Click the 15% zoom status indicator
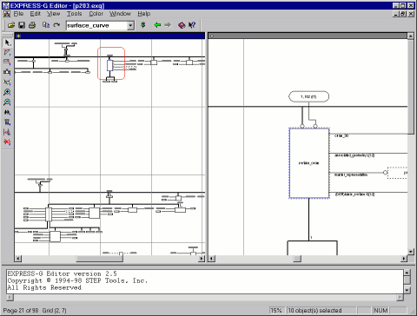The width and height of the screenshot is (417, 316). [x=276, y=311]
